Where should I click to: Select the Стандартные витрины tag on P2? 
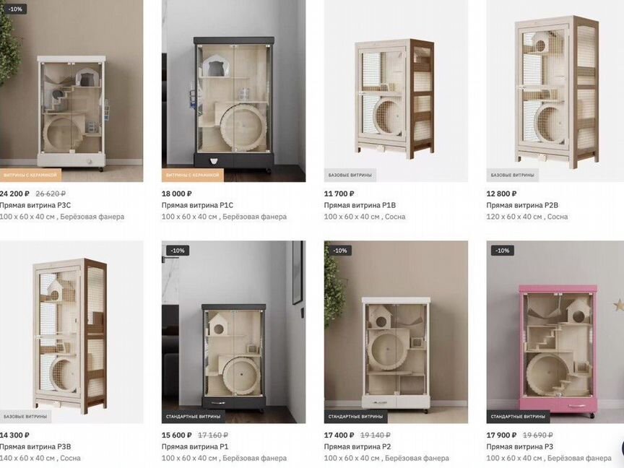355,417
